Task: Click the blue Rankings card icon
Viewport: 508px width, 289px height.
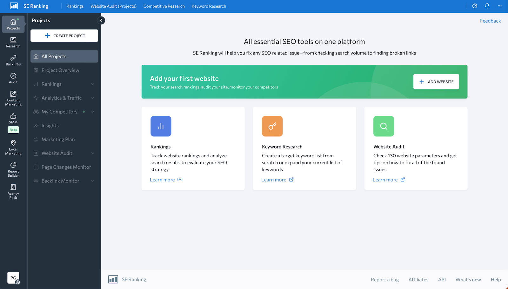Action: 161,126
